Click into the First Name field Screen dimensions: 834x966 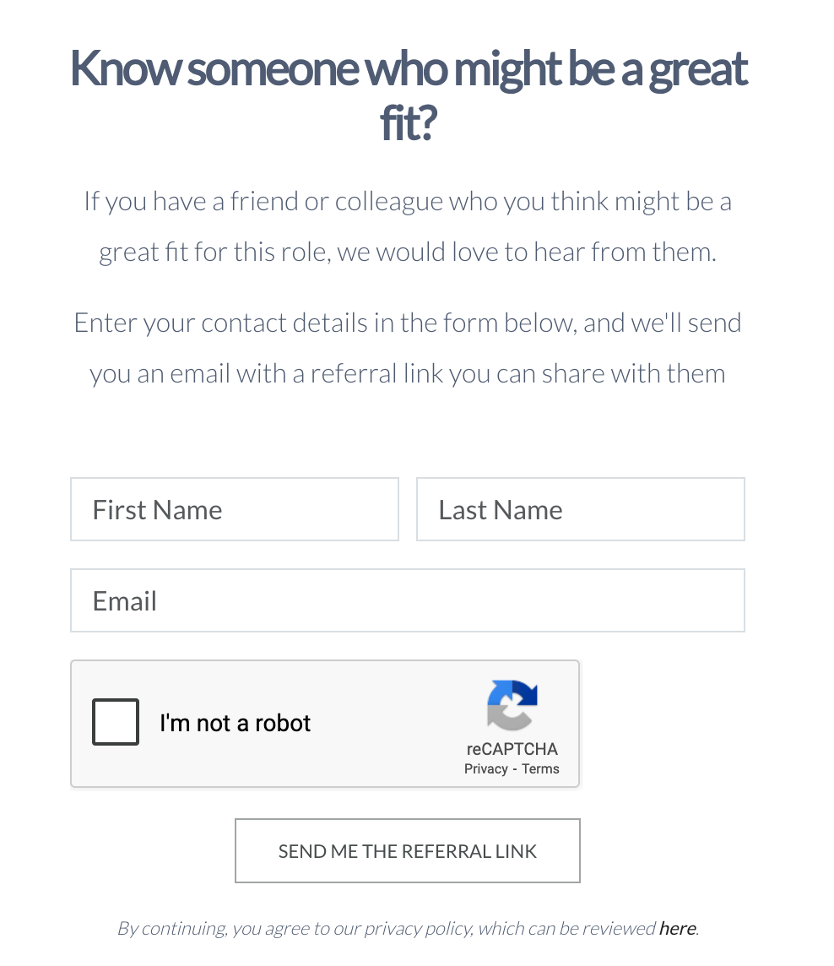[x=235, y=509]
